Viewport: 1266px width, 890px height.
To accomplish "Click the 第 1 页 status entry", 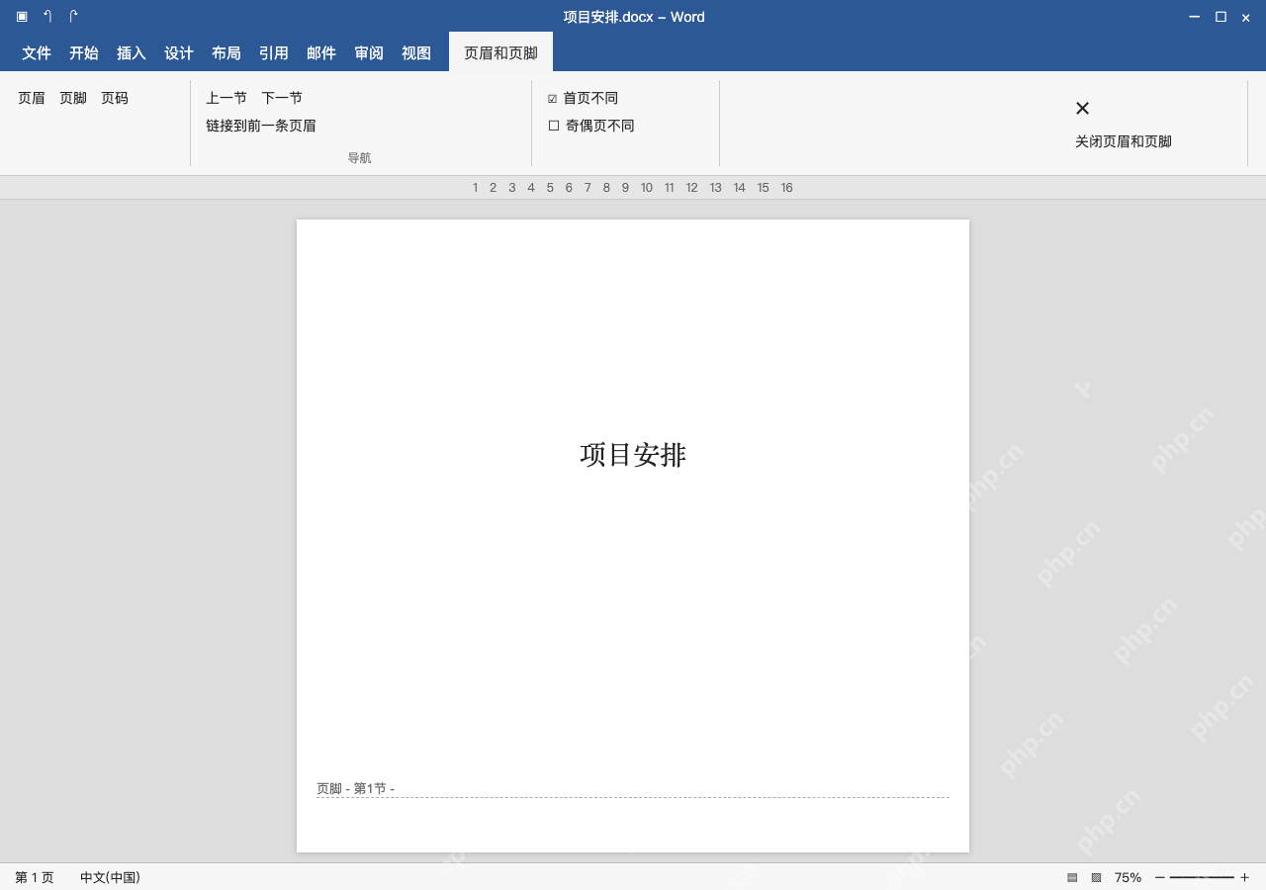I will click(x=35, y=877).
